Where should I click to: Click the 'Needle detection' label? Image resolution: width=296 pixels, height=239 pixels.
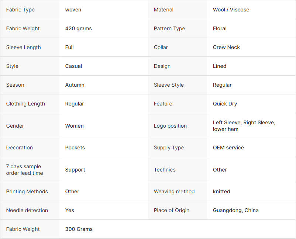tap(27, 210)
